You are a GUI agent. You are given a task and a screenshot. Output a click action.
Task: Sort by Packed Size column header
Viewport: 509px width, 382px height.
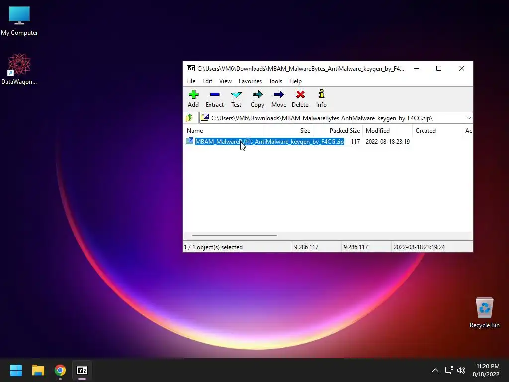tap(338, 131)
